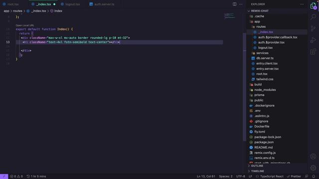Click the editor vertical scrollbar
The height and width of the screenshot is (179, 319).
[245, 87]
